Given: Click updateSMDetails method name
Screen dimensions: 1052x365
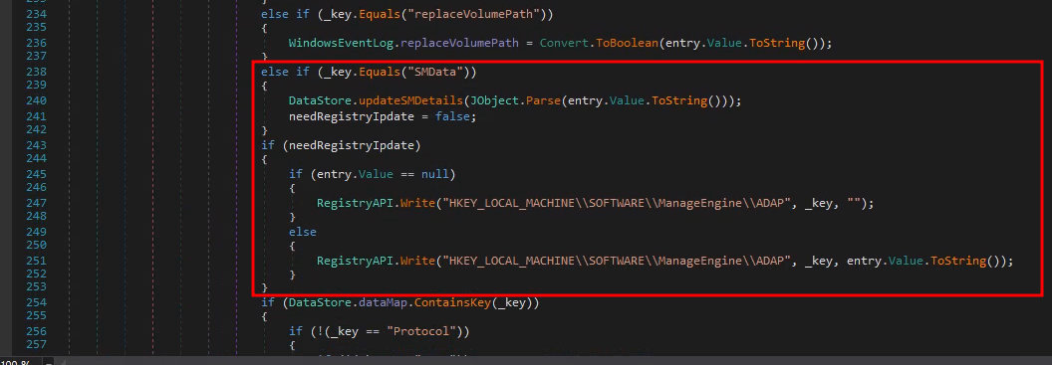Looking at the screenshot, I should point(410,101).
